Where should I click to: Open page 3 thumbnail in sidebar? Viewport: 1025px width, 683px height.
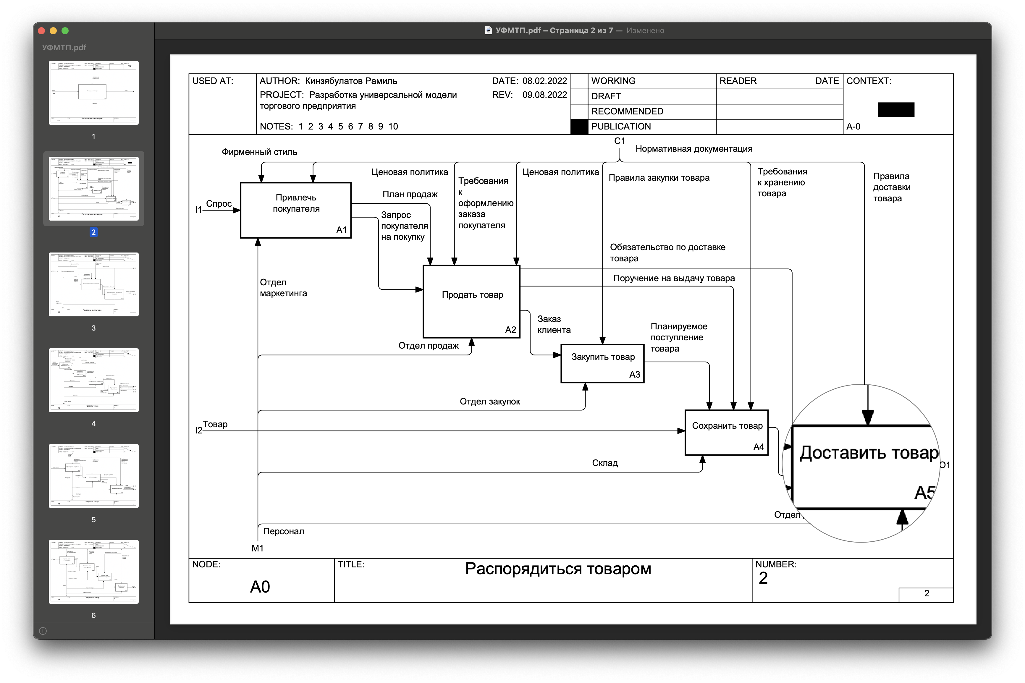pos(94,284)
